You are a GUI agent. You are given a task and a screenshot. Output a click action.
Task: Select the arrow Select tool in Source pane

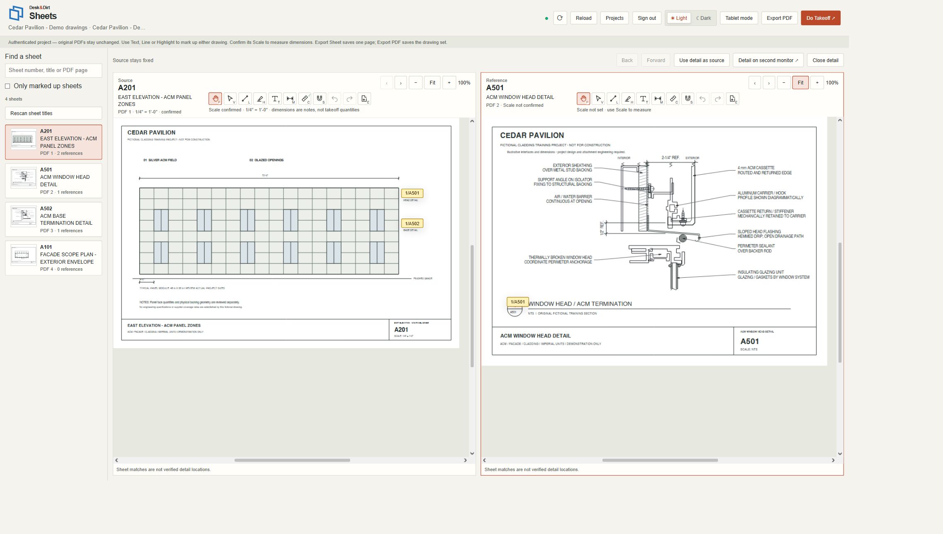click(230, 99)
